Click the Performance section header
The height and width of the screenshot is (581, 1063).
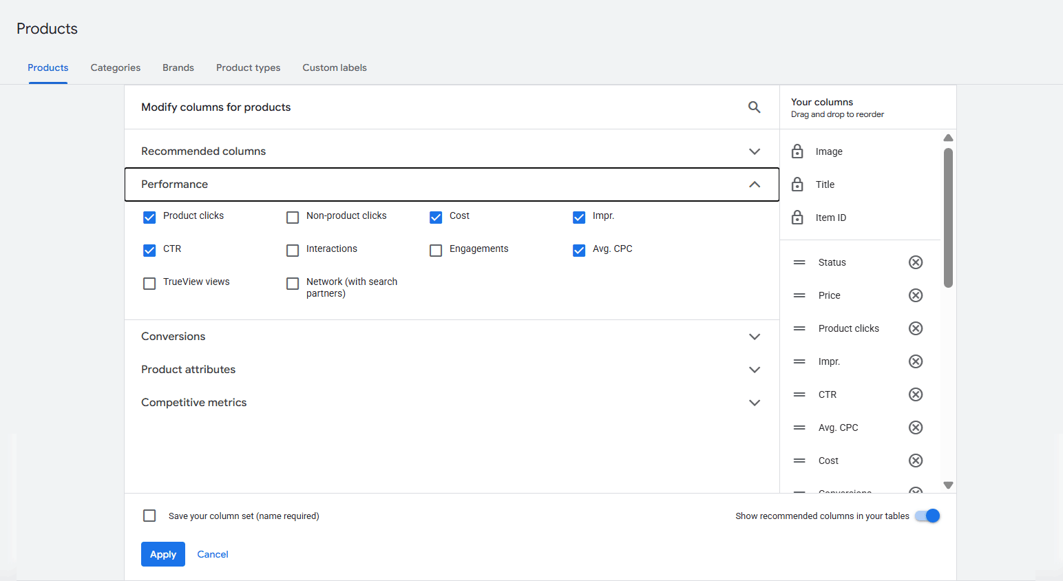tap(452, 184)
